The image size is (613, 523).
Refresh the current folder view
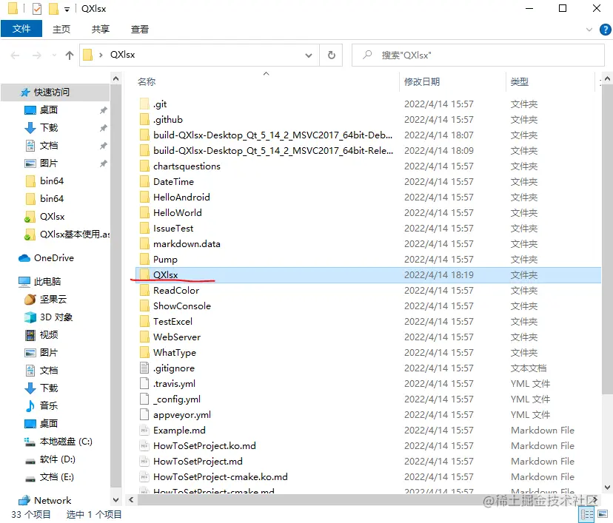click(331, 55)
